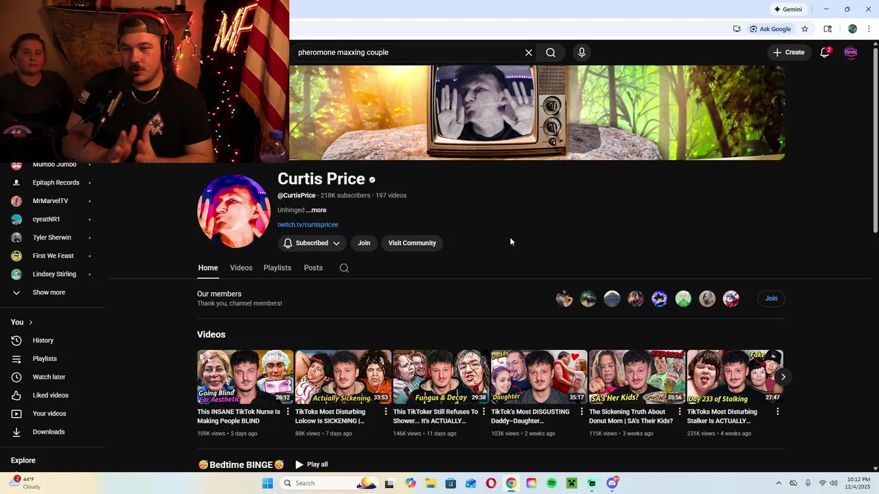Screen dimensions: 879x494
Task: Switch to the Playlists tab
Action: [277, 268]
